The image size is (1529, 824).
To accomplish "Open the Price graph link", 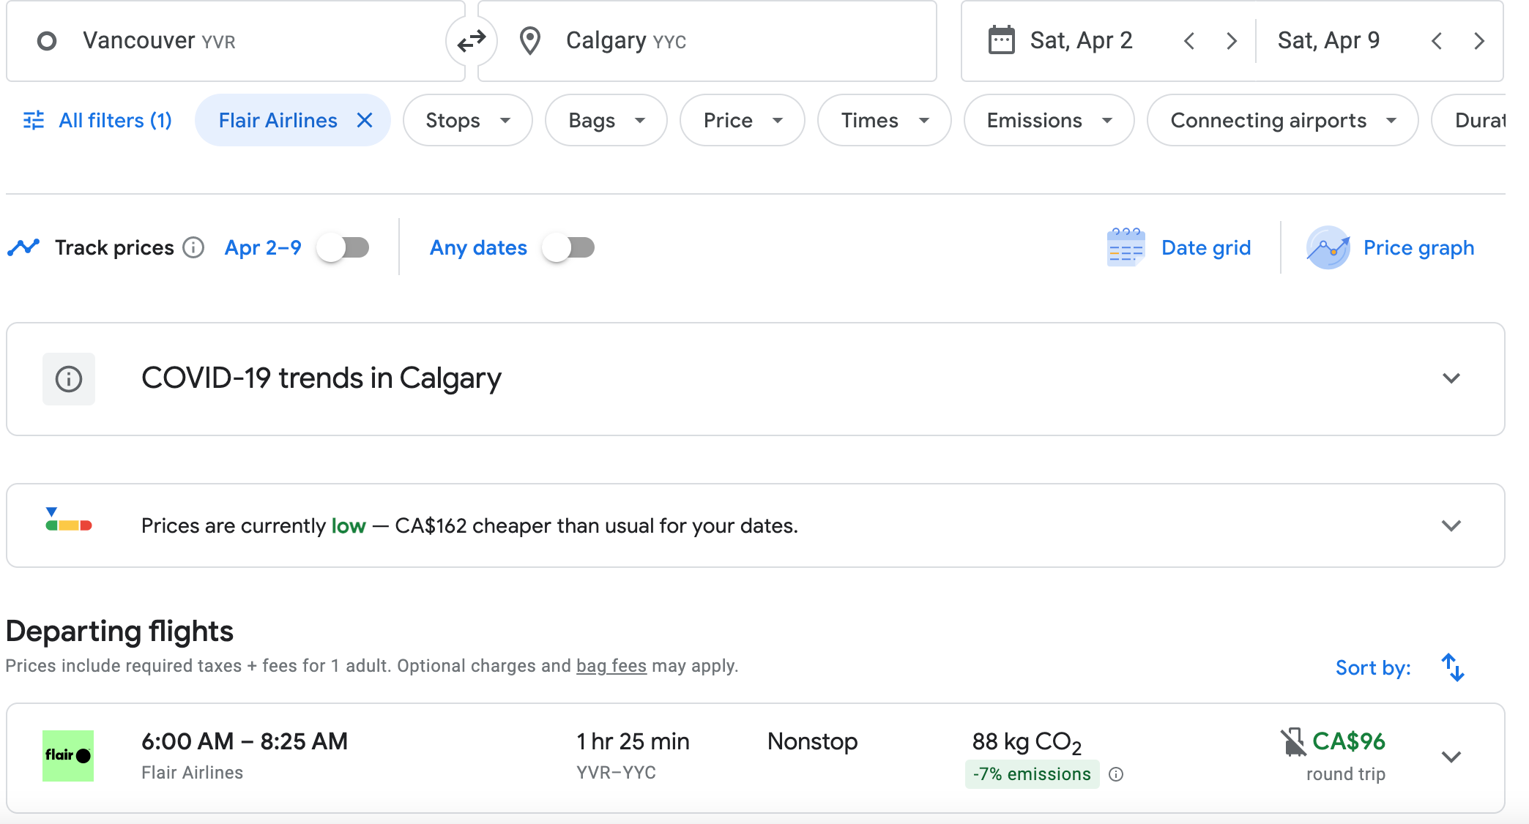I will tap(1418, 248).
